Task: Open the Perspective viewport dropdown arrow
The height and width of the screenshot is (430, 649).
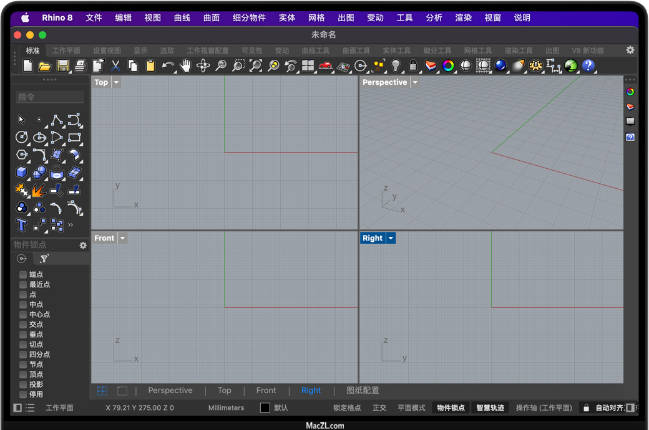Action: tap(415, 82)
